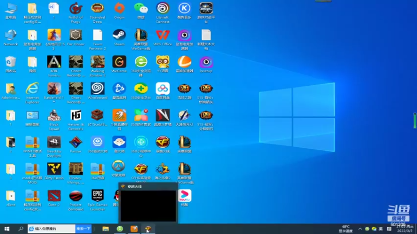This screenshot has height=234, width=417.
Task: Click the 英 input method indicator
Action: (381, 229)
